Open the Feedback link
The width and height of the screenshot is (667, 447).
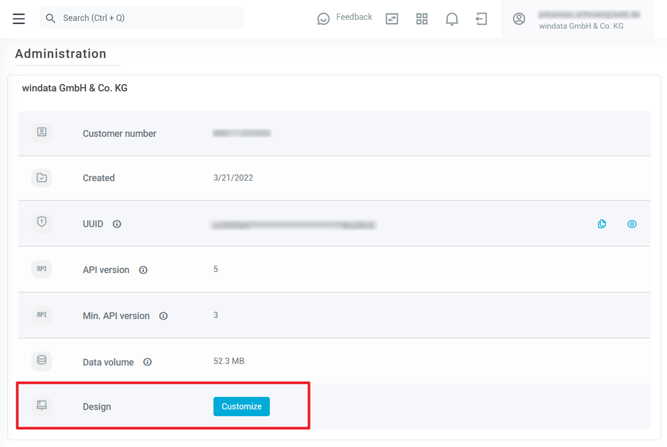click(345, 18)
